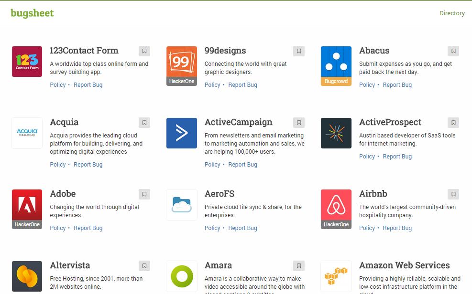The image size is (472, 294).
Task: View ActiveProspect Policy
Action: point(367,157)
